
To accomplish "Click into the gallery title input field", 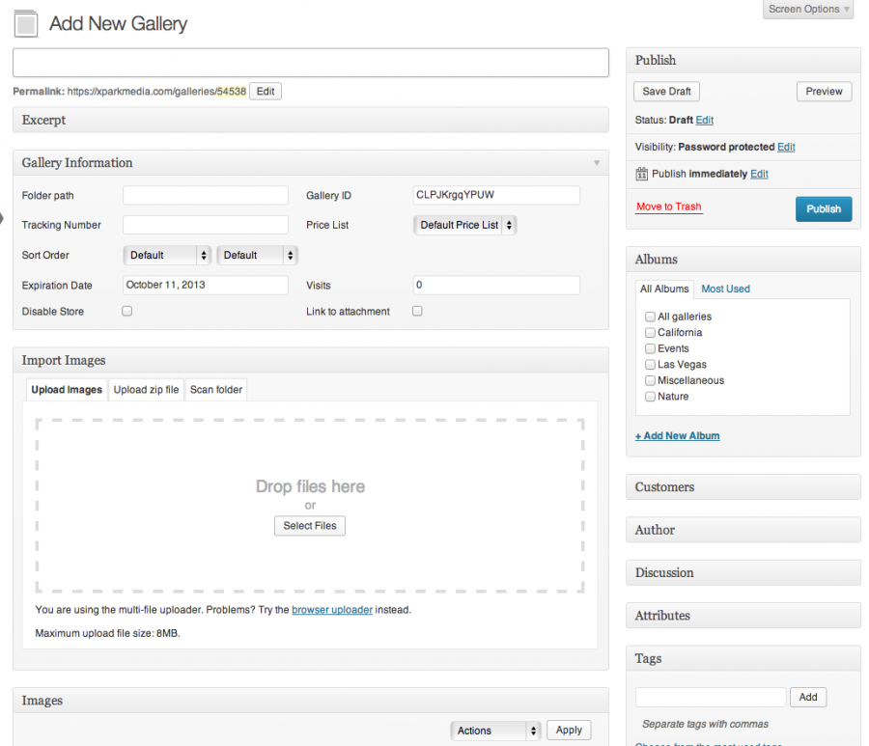I will click(310, 63).
